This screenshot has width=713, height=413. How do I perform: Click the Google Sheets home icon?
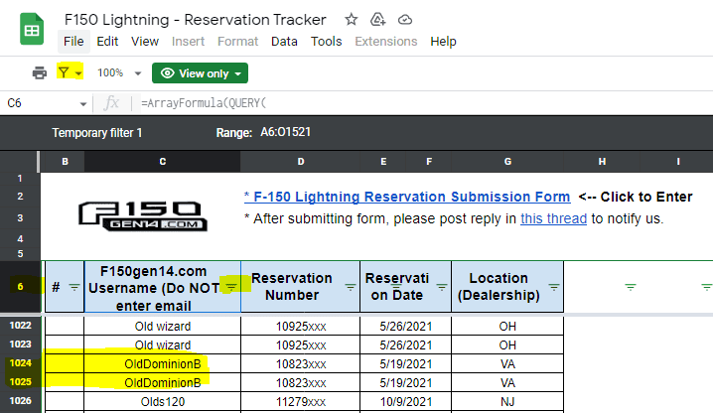[x=31, y=28]
